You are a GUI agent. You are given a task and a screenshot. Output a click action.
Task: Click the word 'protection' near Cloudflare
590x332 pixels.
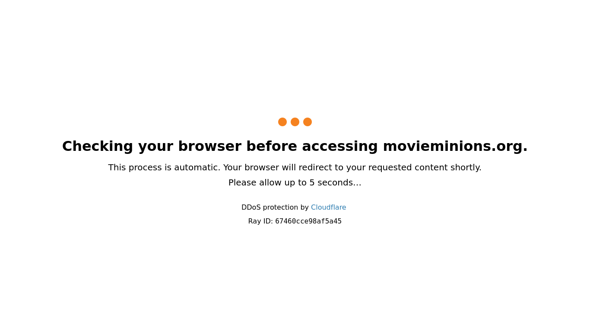click(x=280, y=207)
